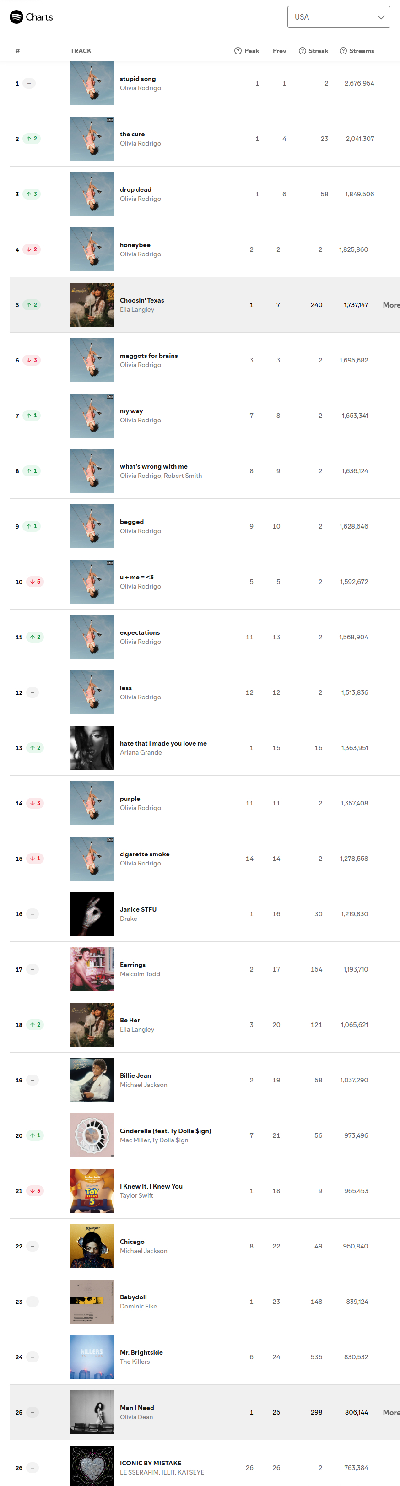The image size is (400, 1486).
Task: Click the up-2 rank indicator for the cure
Action: point(32,139)
